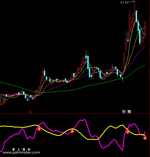
Task: Click the final lowest 多 signal marker
Action: pos(145,138)
